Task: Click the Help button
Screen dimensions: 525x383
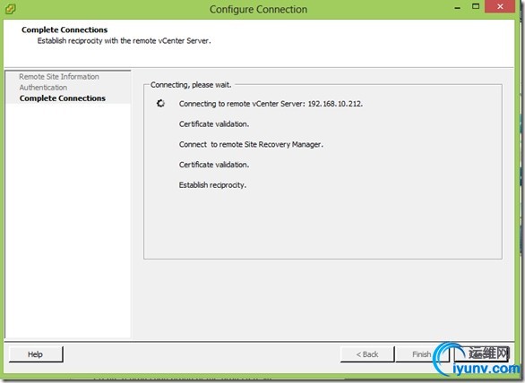Action: click(36, 353)
